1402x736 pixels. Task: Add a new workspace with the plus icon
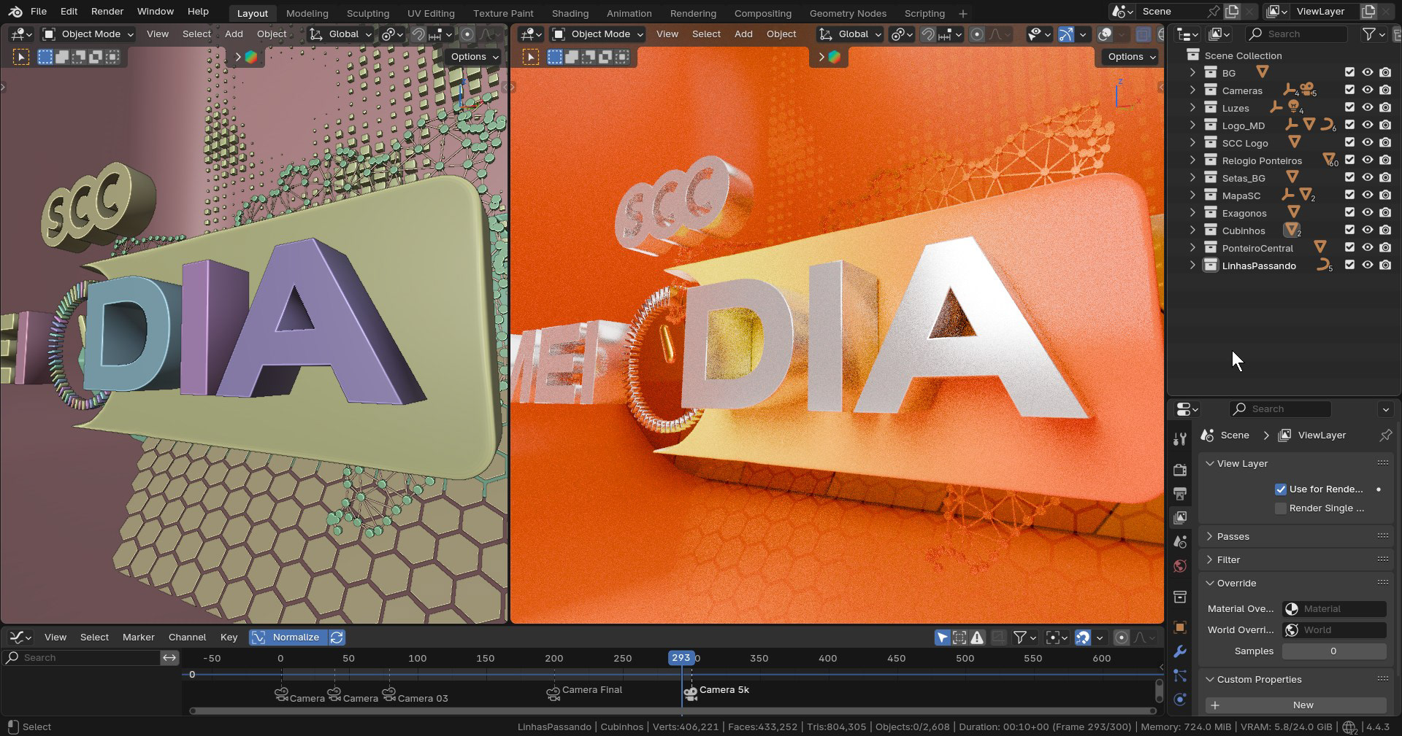(962, 13)
